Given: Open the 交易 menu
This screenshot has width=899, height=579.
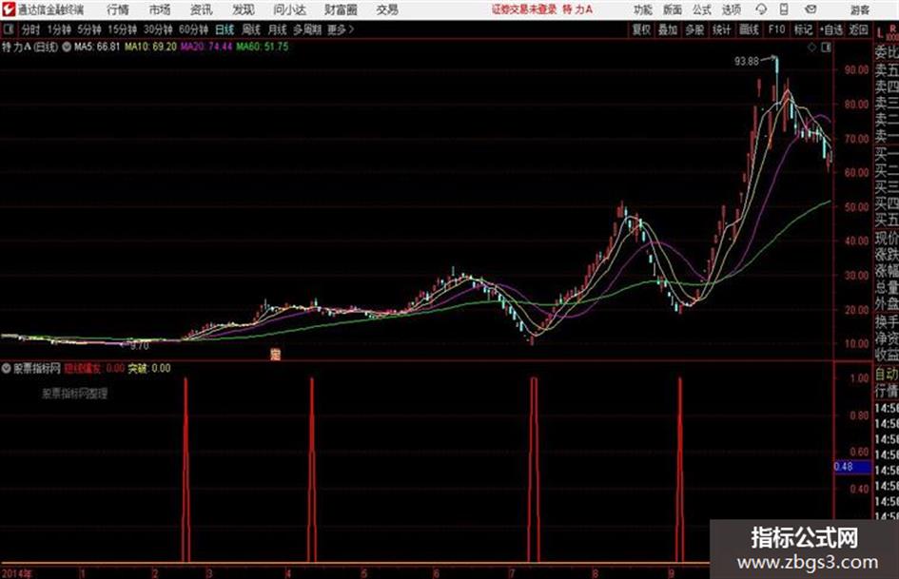Looking at the screenshot, I should click(387, 10).
